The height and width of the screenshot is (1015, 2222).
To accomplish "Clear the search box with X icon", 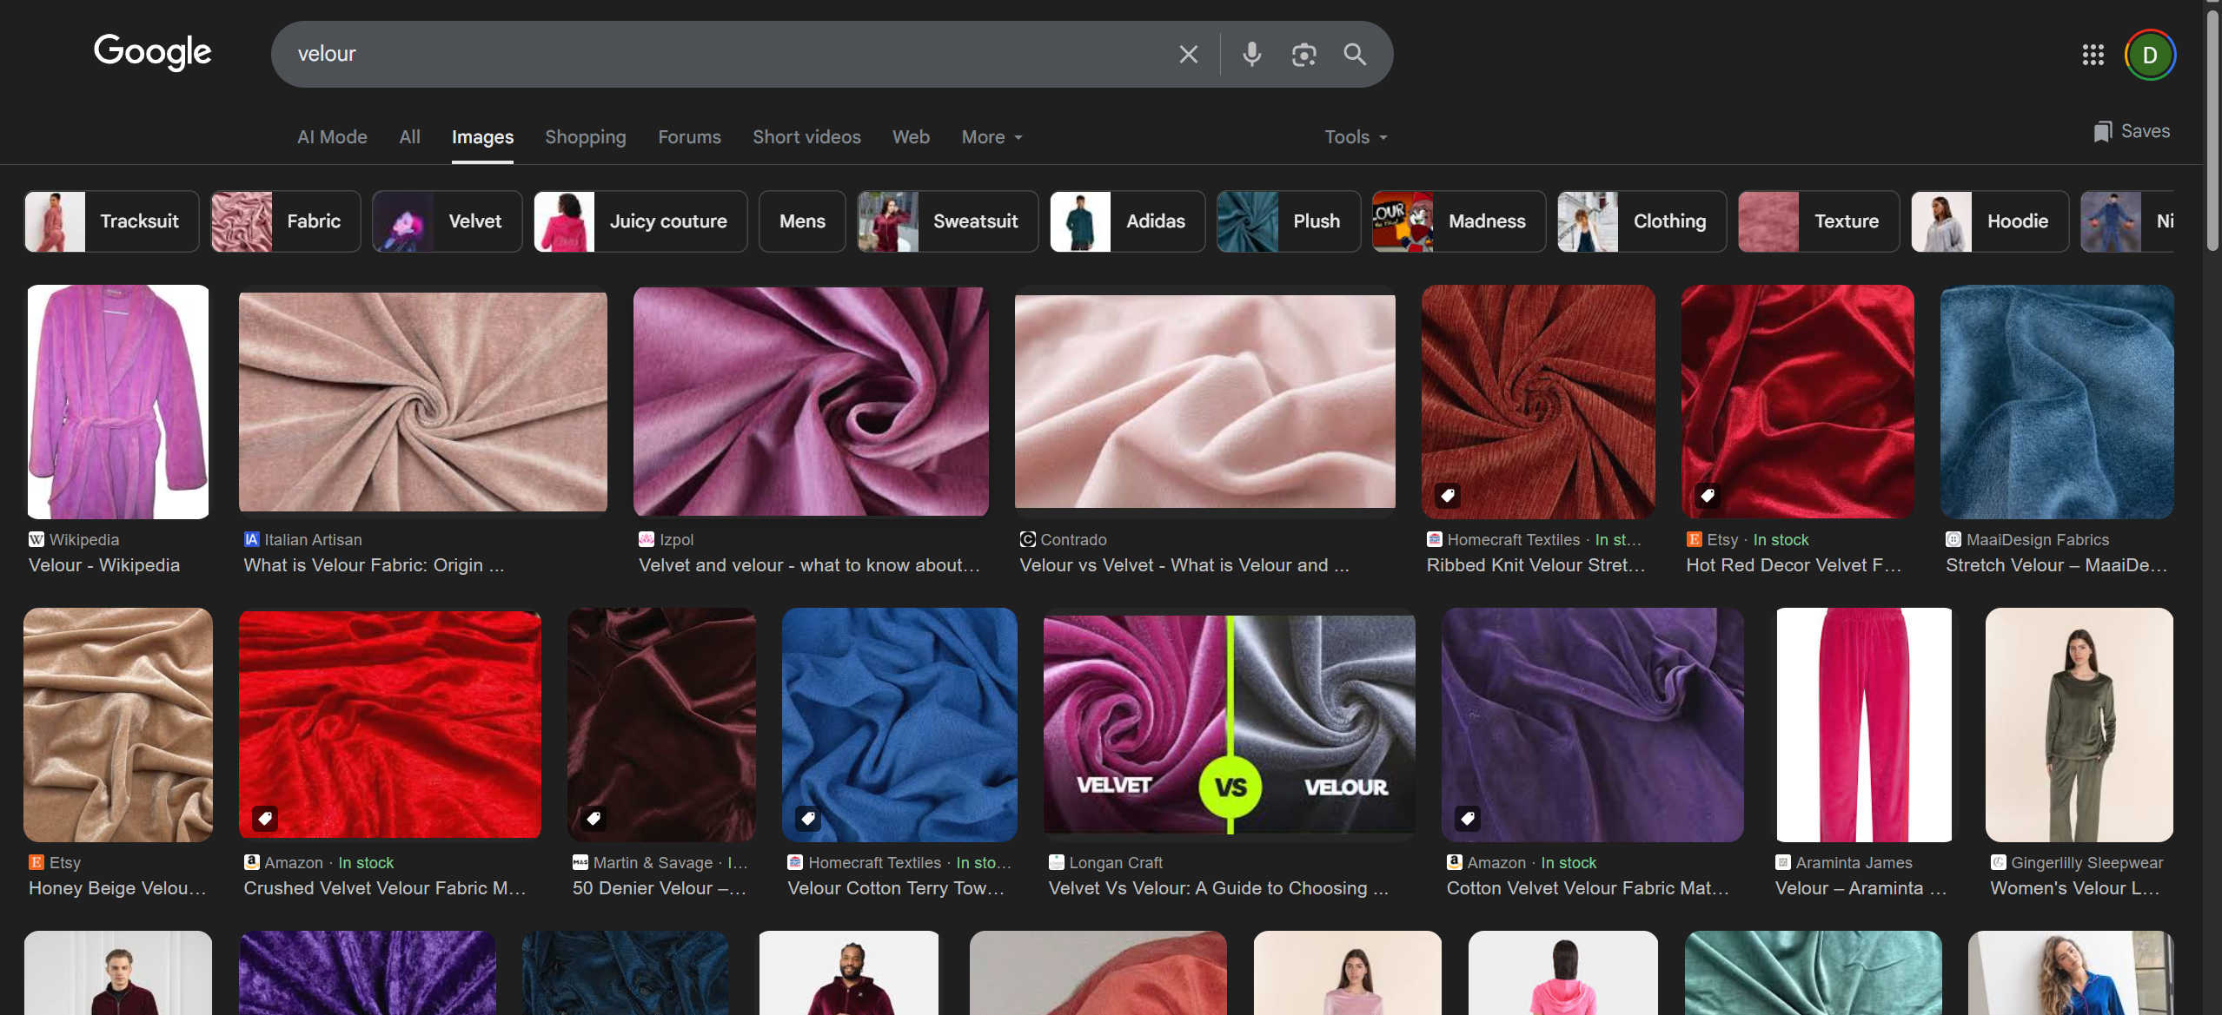I will (1188, 55).
